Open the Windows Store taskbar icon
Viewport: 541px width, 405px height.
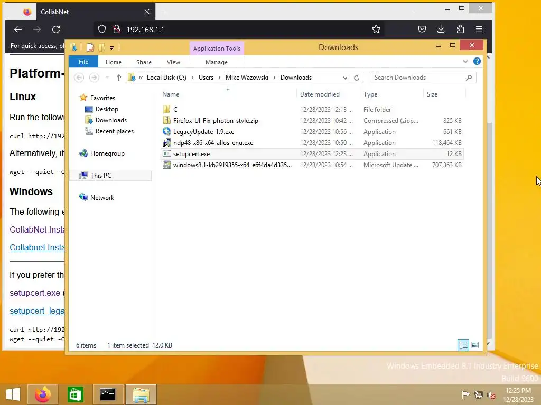pyautogui.click(x=75, y=394)
